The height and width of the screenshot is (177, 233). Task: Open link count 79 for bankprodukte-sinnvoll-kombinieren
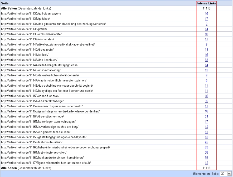[x=206, y=158]
